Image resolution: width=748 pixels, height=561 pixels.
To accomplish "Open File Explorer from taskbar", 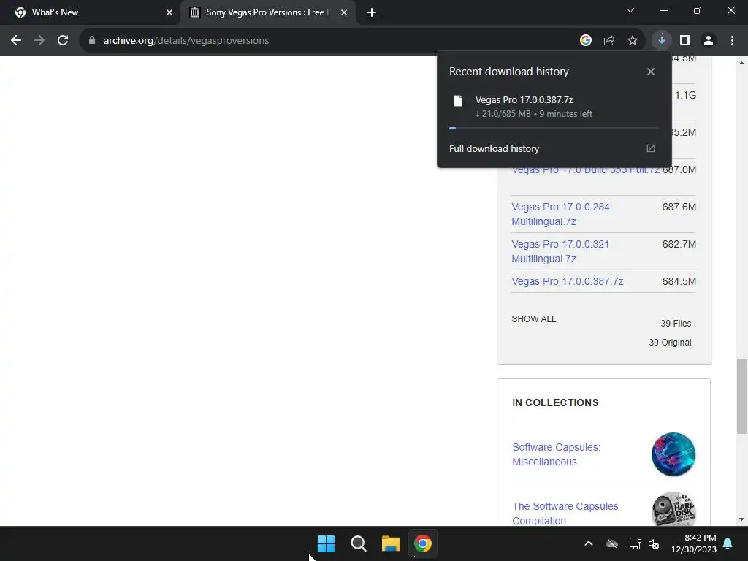I will coord(390,543).
